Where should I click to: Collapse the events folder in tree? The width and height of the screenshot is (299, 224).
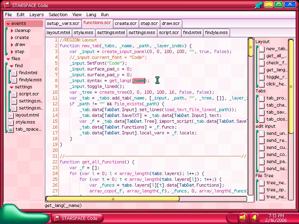7,24
